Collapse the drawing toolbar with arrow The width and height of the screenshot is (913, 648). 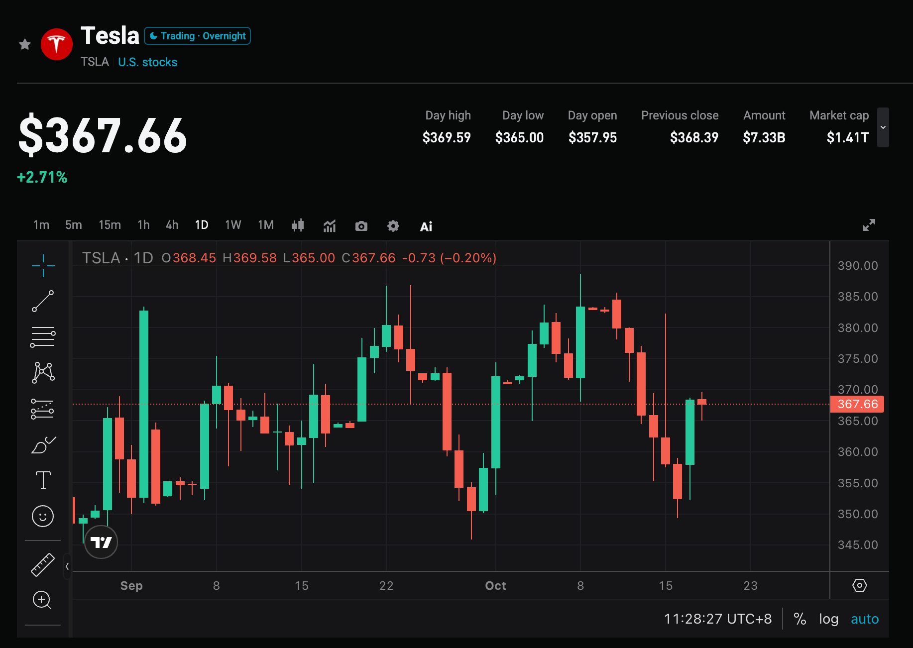(x=67, y=566)
